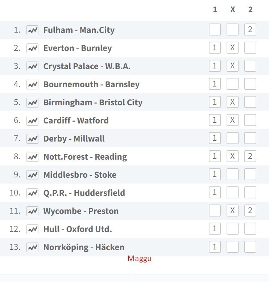Open statistics icon for Norrköping - Häcken
The width and height of the screenshot is (269, 282).
pos(32,247)
